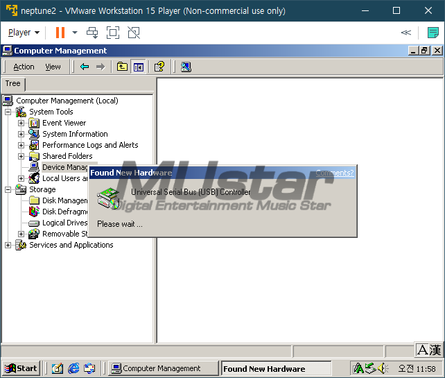Enter full screen mode
The width and height of the screenshot is (445, 378).
(113, 33)
